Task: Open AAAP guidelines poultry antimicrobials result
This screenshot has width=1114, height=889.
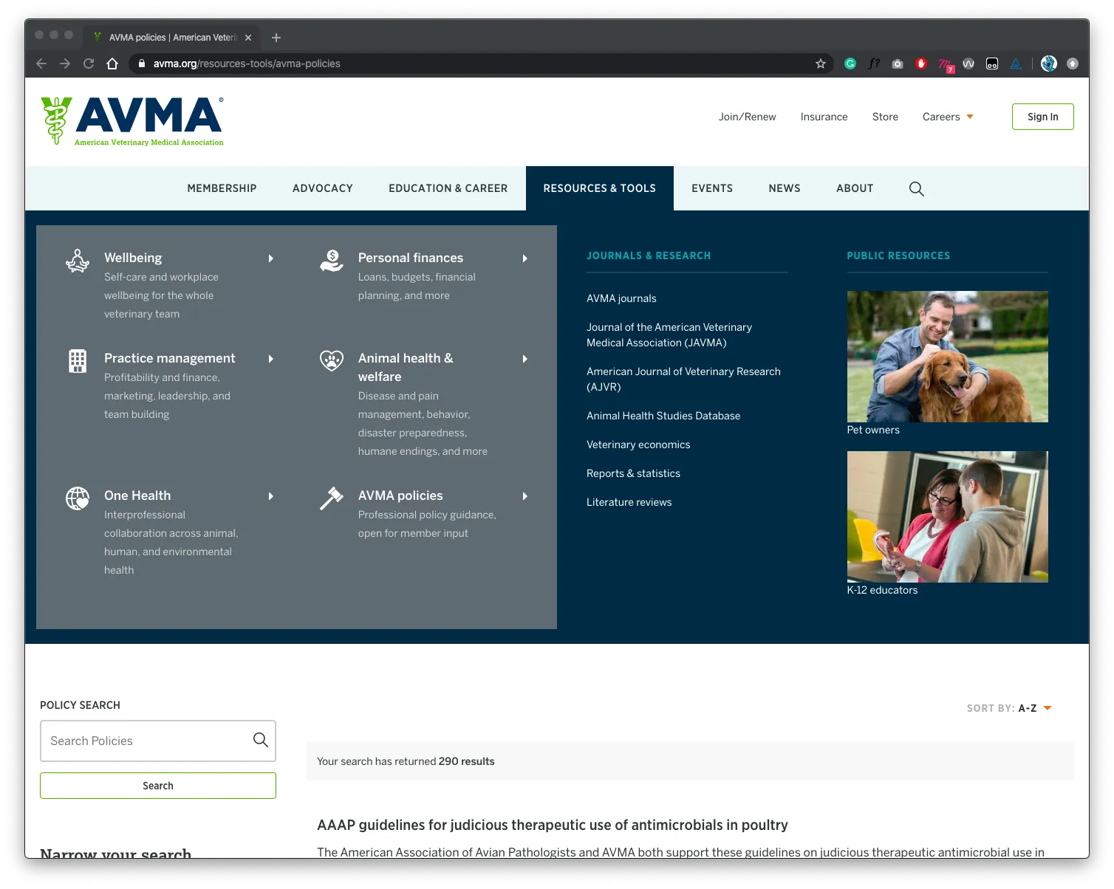Action: pos(552,825)
